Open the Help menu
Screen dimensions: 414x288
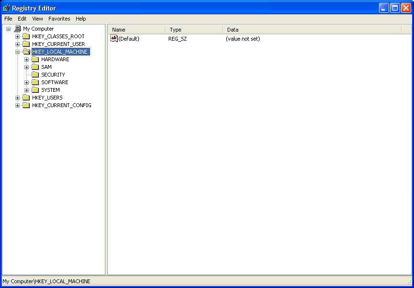coord(81,19)
